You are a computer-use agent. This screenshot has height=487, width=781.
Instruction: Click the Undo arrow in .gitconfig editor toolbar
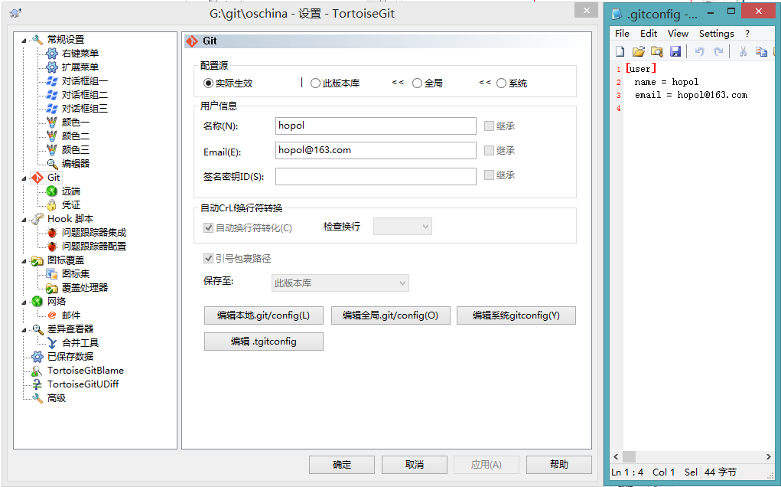[x=700, y=51]
